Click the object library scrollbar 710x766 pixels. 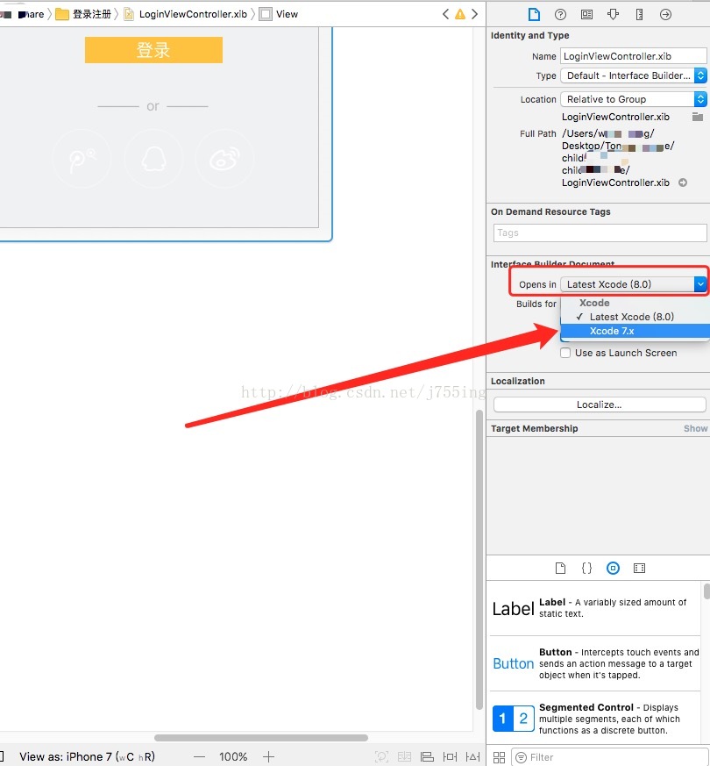[x=706, y=591]
